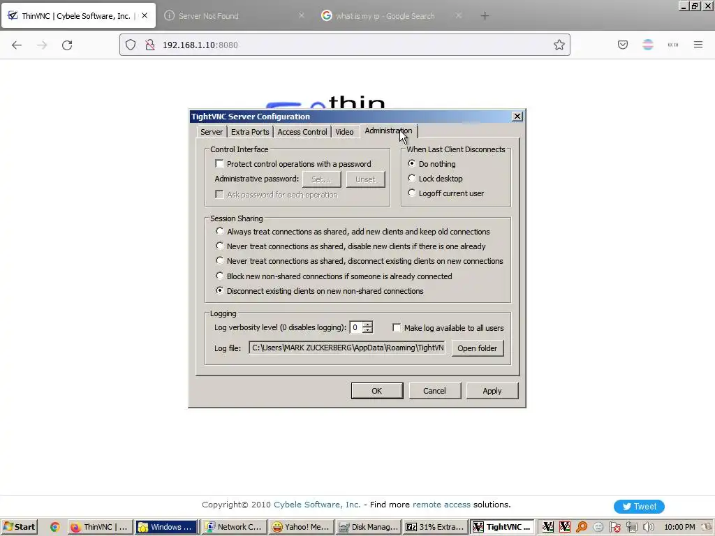Click grey smiley face tray icon

click(598, 527)
